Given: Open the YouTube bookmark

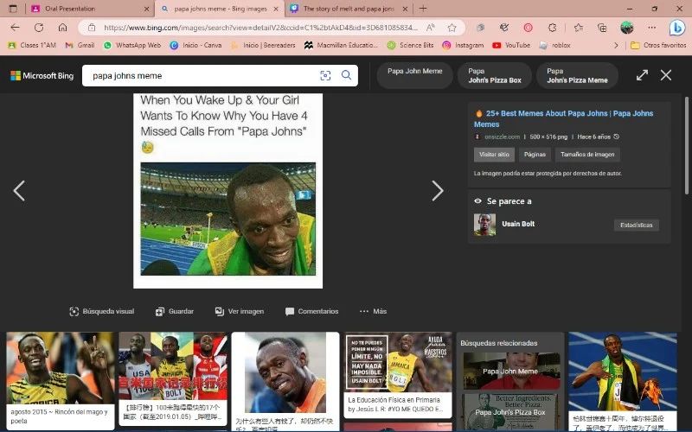Looking at the screenshot, I should (511, 45).
